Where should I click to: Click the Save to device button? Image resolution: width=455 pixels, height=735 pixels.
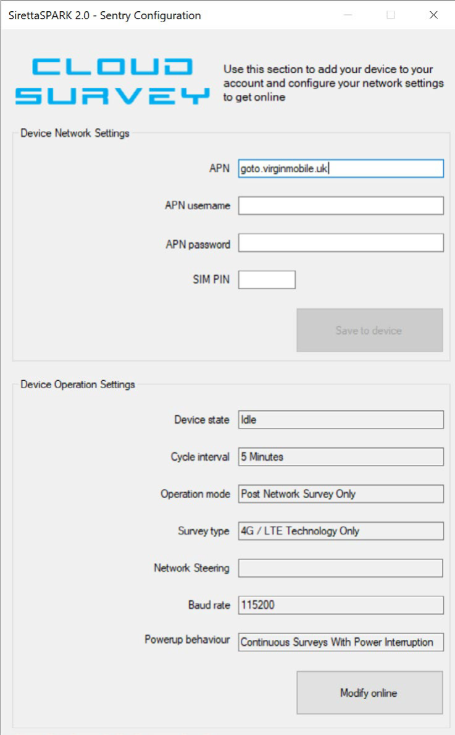(369, 330)
